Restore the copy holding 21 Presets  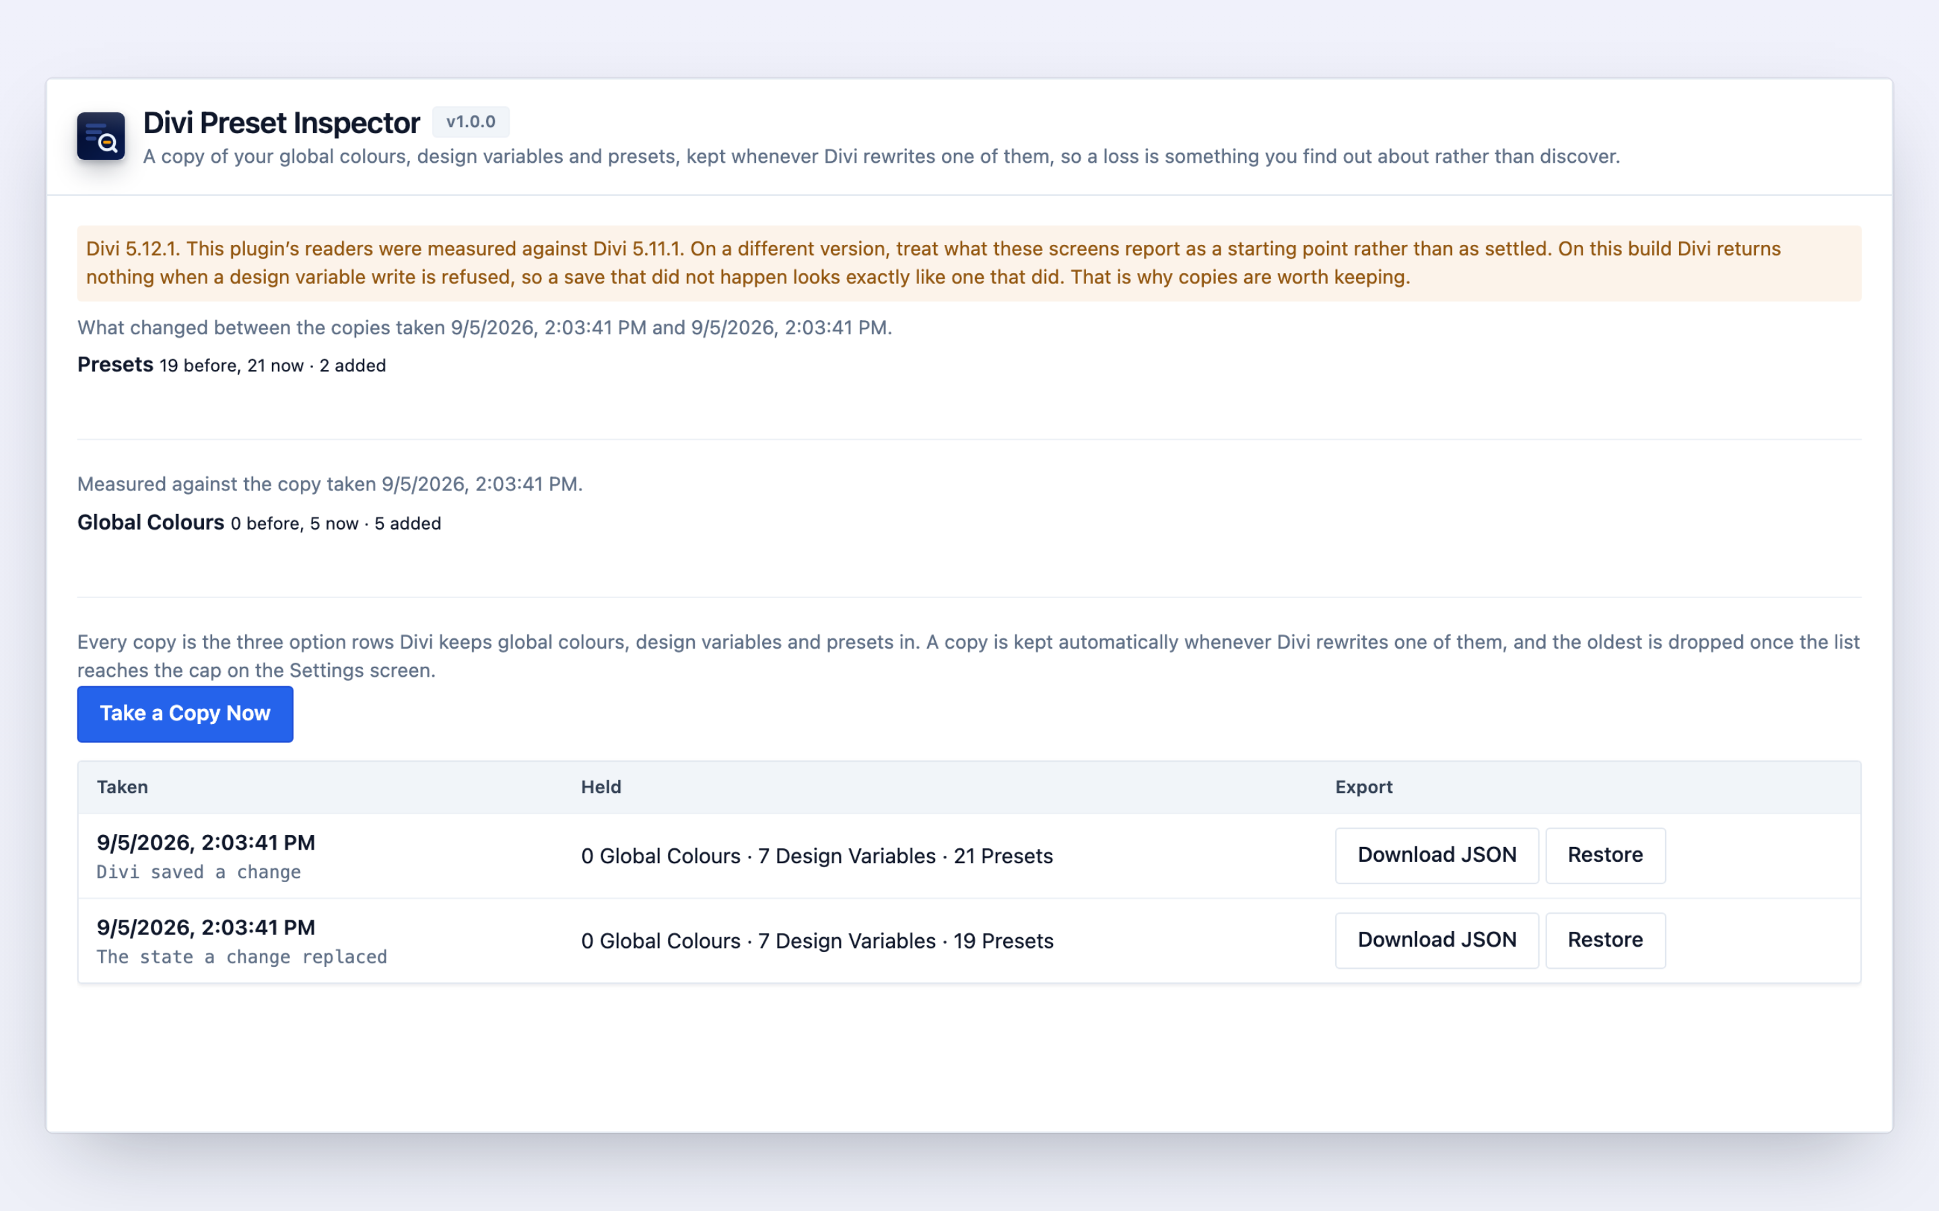pos(1605,855)
